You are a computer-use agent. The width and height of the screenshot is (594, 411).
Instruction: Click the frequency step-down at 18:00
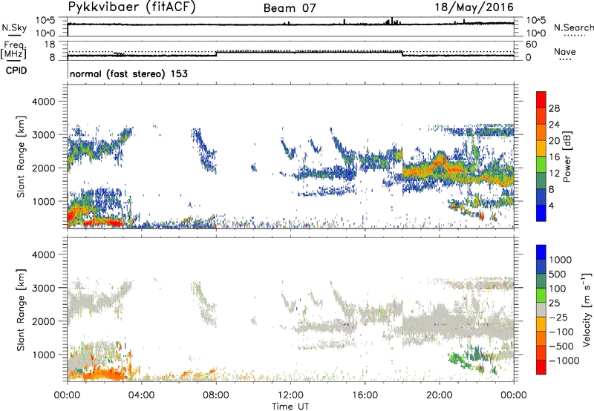pyautogui.click(x=402, y=53)
